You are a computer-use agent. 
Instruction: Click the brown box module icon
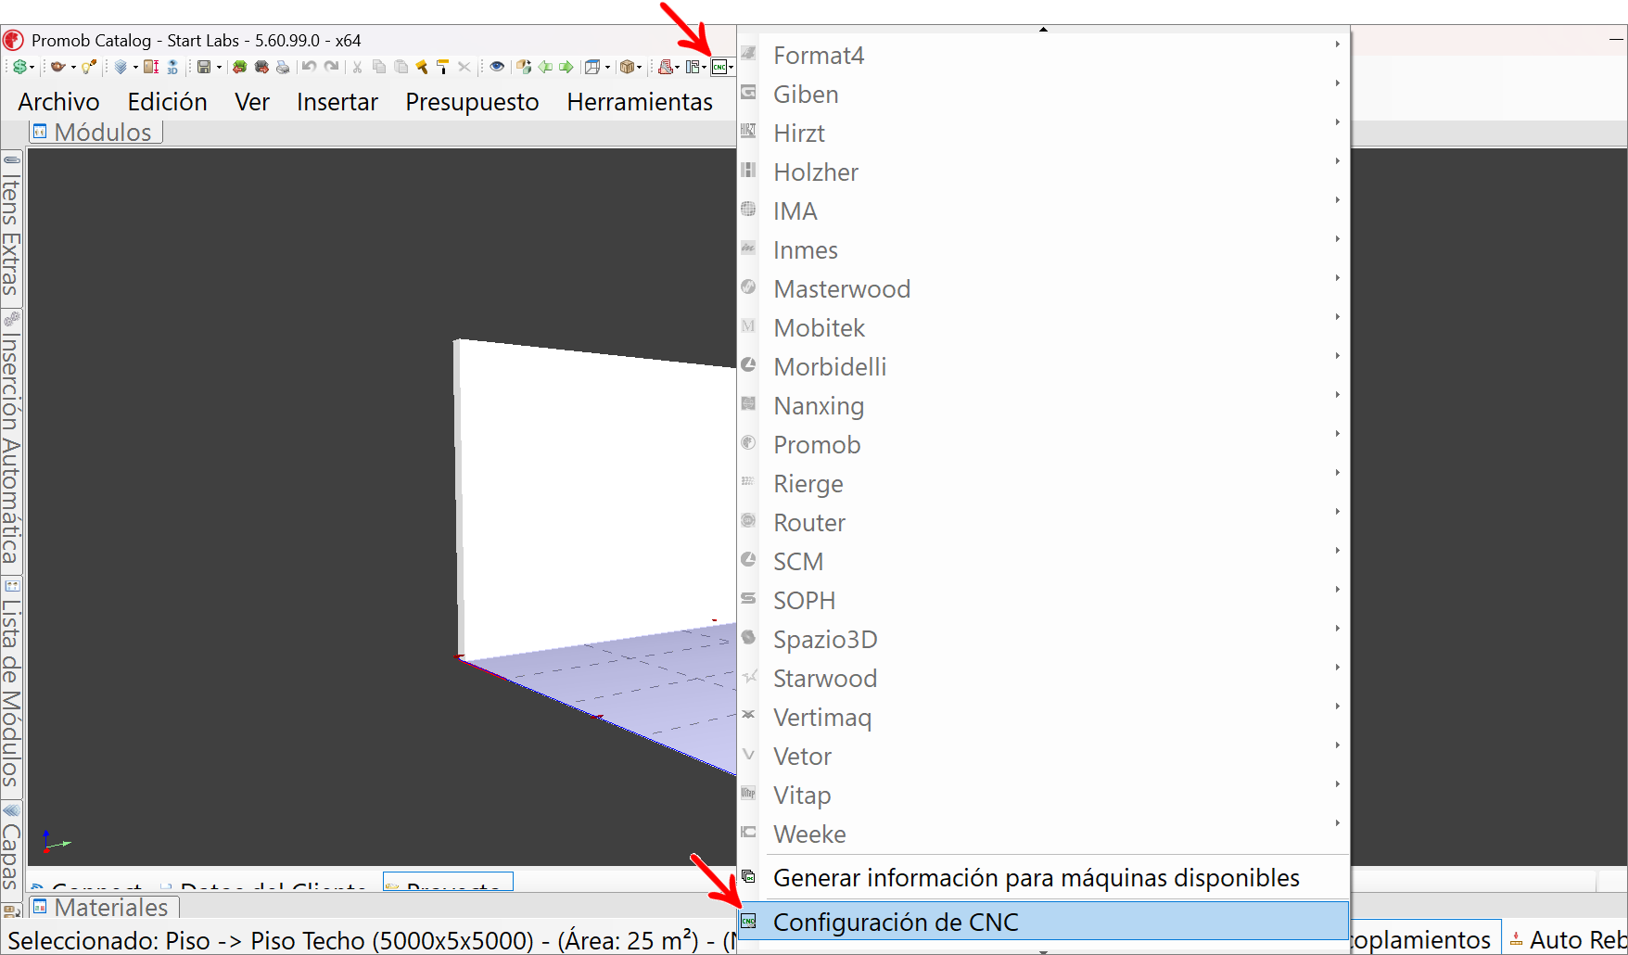tap(628, 67)
